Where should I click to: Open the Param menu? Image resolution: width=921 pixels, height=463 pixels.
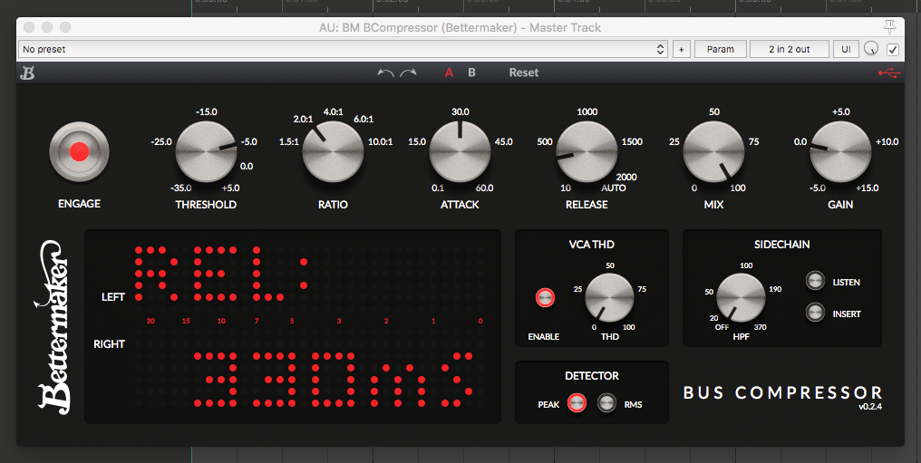pos(720,49)
